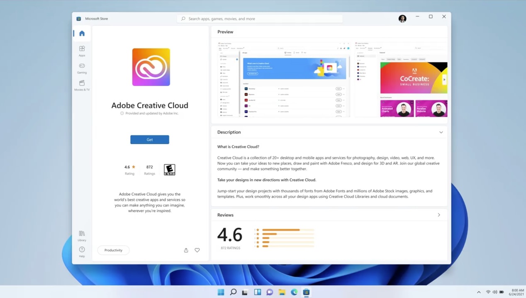Click the Microsoft Store icon in the title bar
This screenshot has height=298, width=526.
coord(78,19)
